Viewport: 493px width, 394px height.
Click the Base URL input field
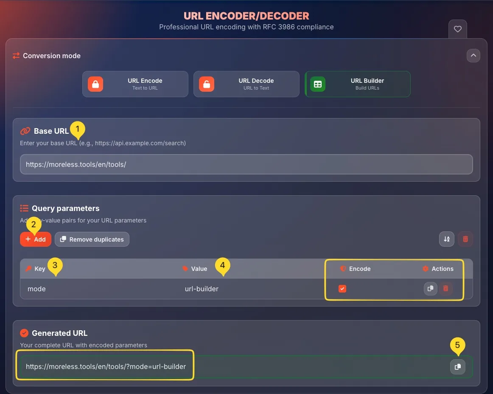246,164
